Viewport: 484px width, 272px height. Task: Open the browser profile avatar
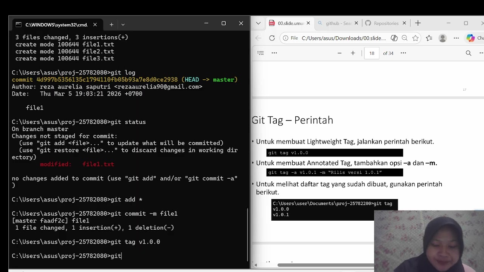(442, 38)
